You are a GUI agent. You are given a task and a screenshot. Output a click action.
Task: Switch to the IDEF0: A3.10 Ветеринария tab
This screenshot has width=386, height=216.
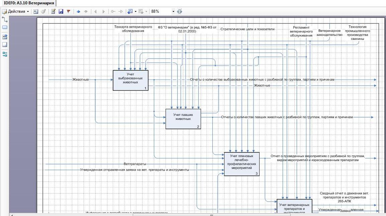(x=28, y=3)
